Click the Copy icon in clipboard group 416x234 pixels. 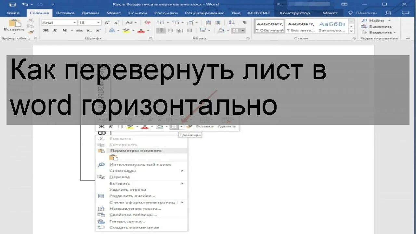pyautogui.click(x=30, y=26)
